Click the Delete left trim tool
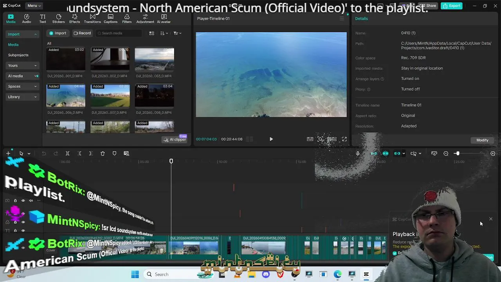 tap(79, 154)
